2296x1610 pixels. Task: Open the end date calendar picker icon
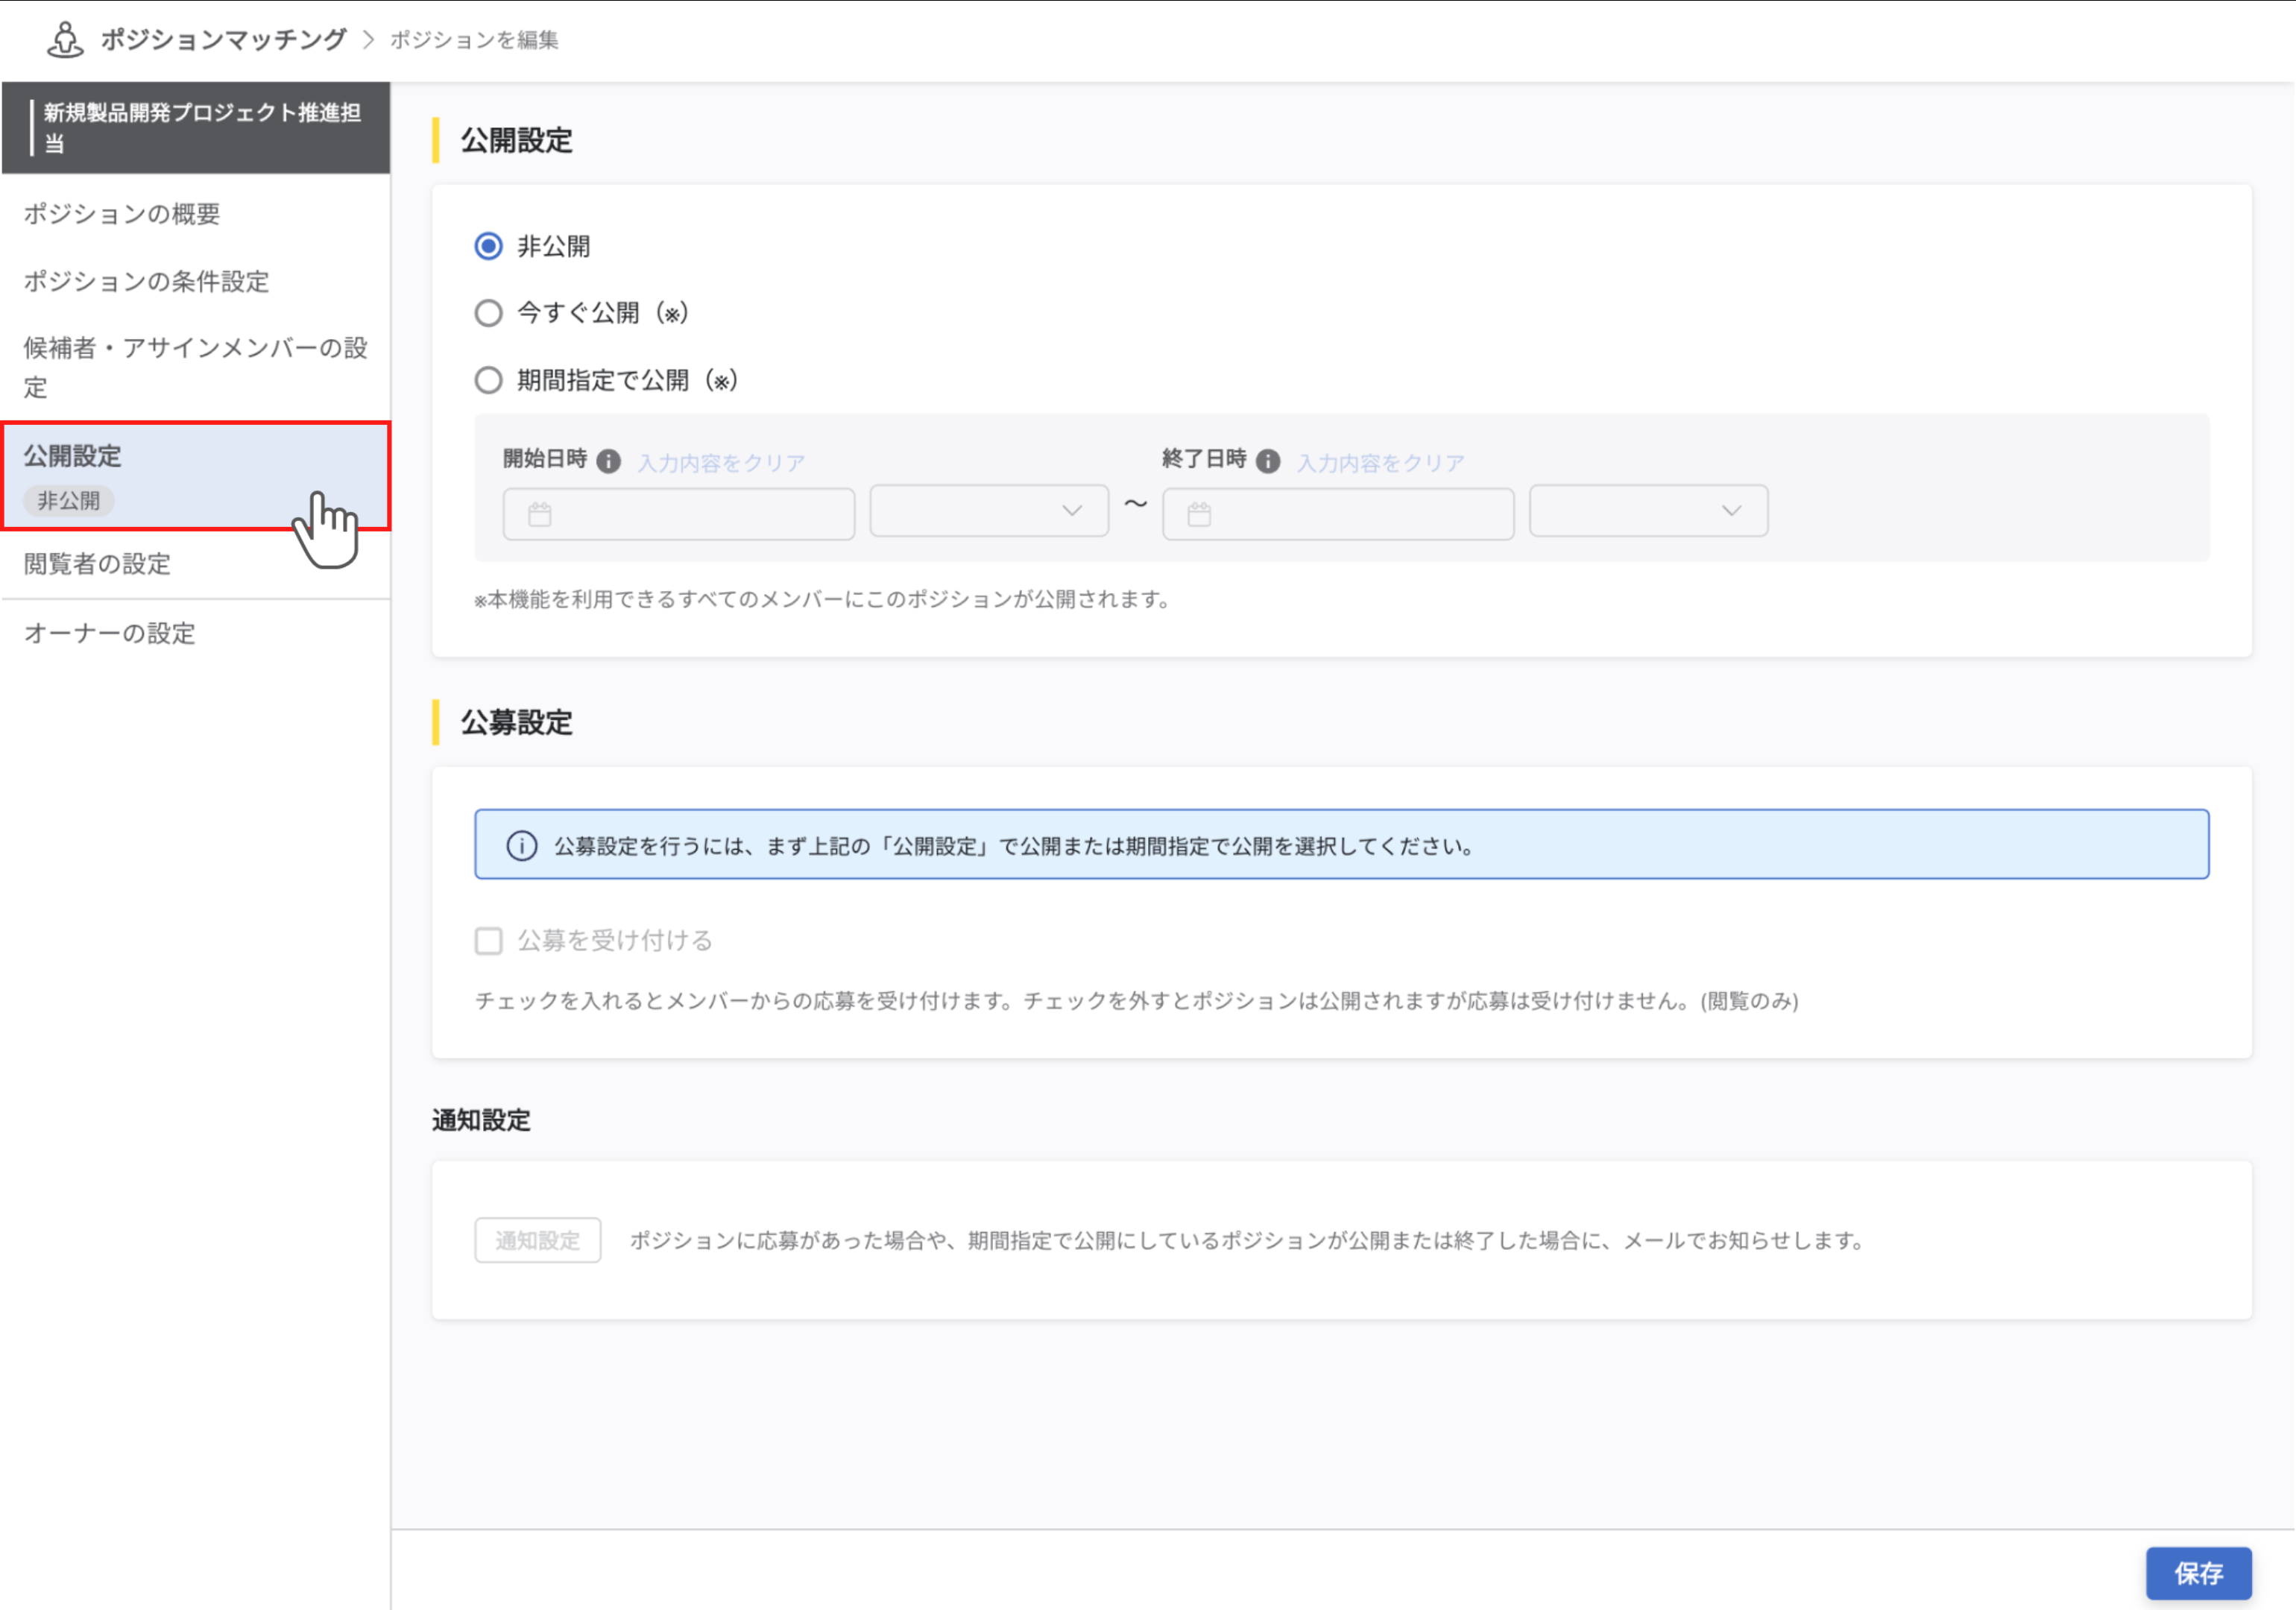[1199, 513]
